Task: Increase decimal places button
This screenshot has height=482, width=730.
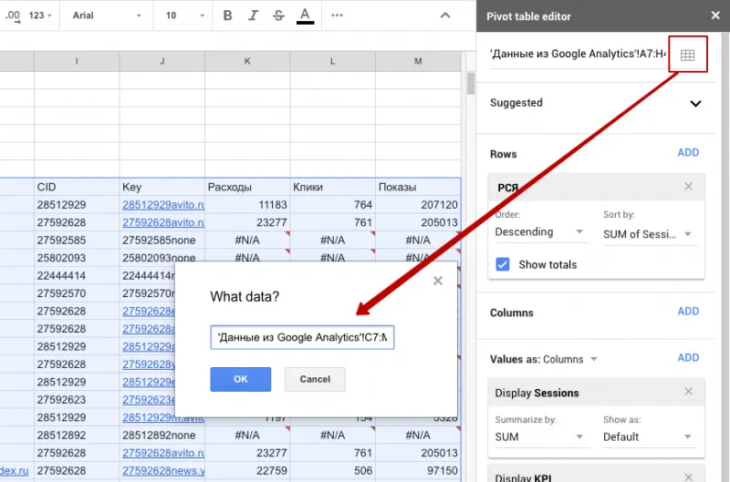Action: pos(13,15)
